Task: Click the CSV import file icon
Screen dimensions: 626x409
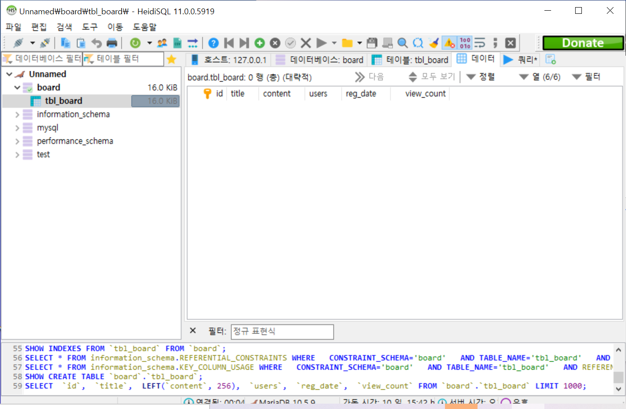Action: coord(177,43)
